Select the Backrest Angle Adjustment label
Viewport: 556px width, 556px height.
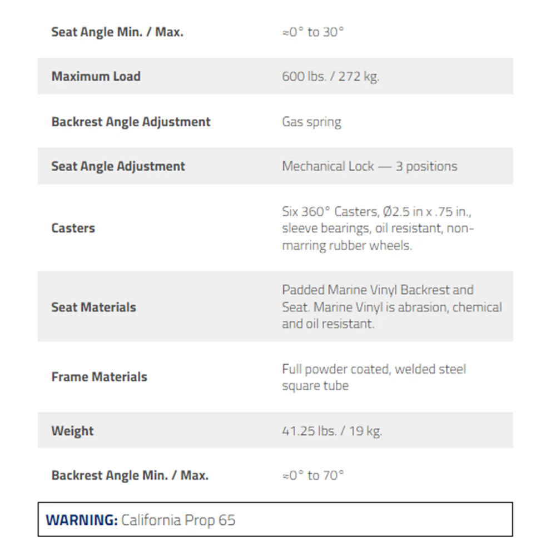tap(131, 122)
